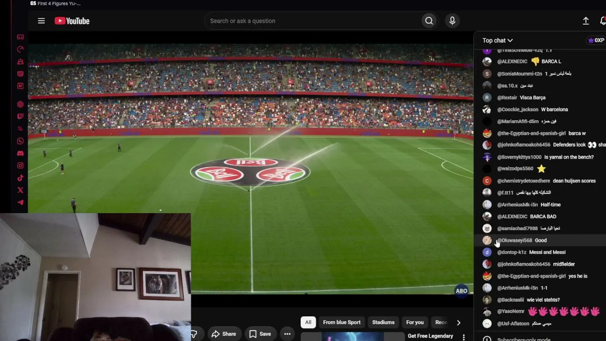Open the upload/create icon in the header
The image size is (606, 341).
(586, 21)
